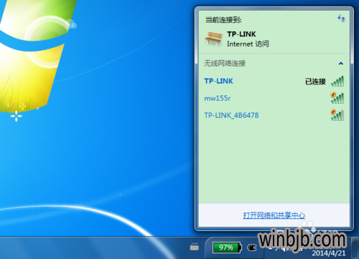Select the mw155r wireless network

pos(274,98)
